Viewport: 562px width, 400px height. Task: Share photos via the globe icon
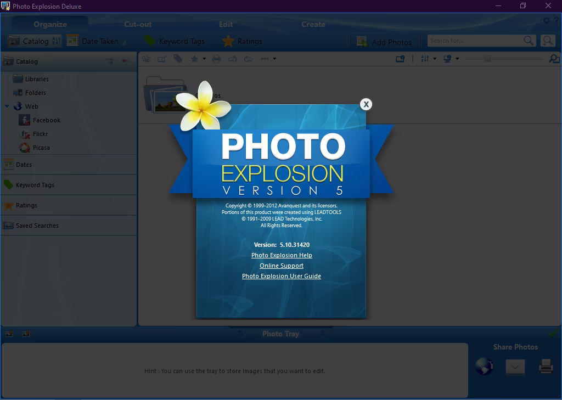tap(484, 366)
